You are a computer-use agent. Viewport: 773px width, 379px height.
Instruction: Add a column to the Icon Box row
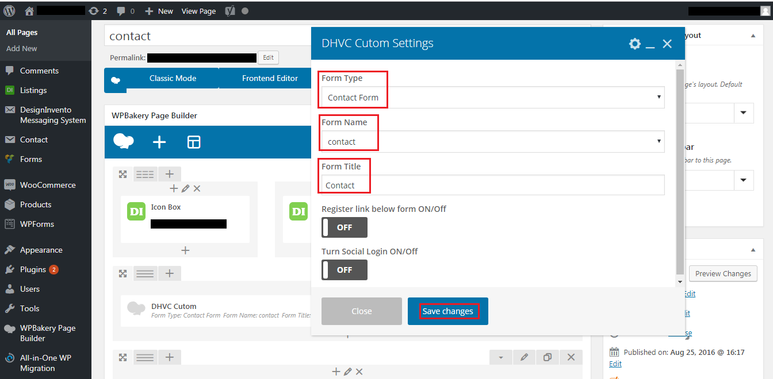(169, 174)
